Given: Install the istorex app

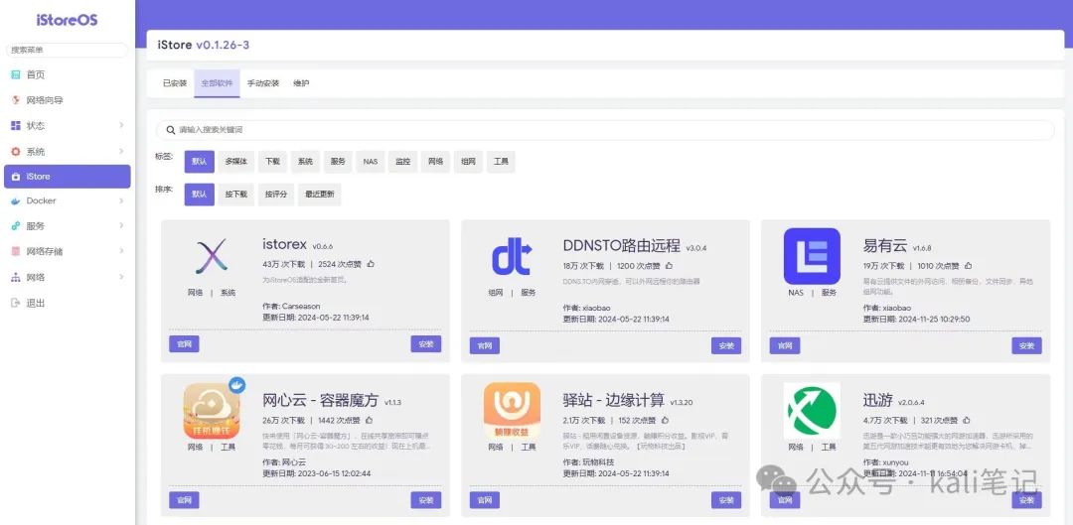Looking at the screenshot, I should (x=425, y=343).
